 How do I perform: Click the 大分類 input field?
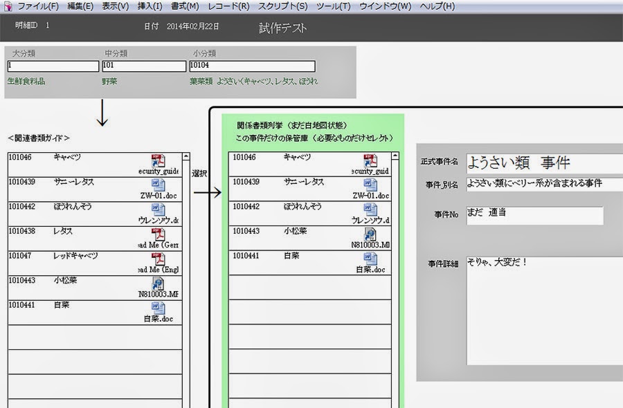52,66
